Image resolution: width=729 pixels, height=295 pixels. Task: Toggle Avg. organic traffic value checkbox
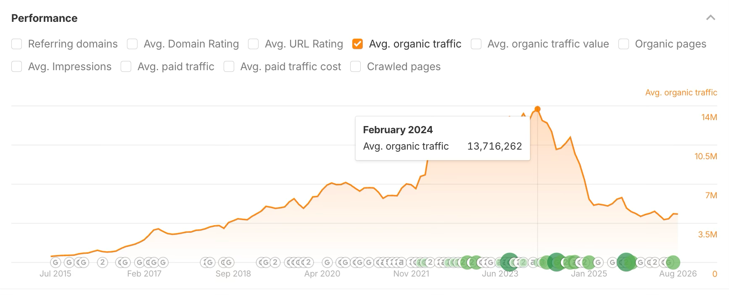click(x=476, y=44)
